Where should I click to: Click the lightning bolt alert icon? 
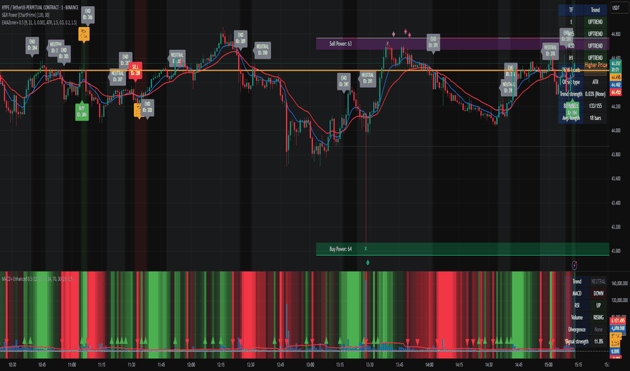click(x=574, y=264)
